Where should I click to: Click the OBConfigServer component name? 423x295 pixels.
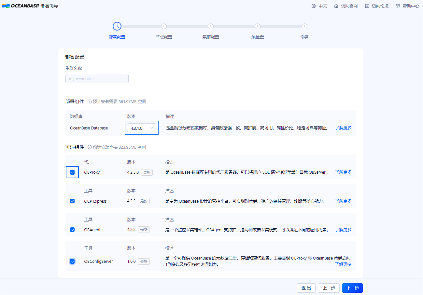pyautogui.click(x=99, y=261)
